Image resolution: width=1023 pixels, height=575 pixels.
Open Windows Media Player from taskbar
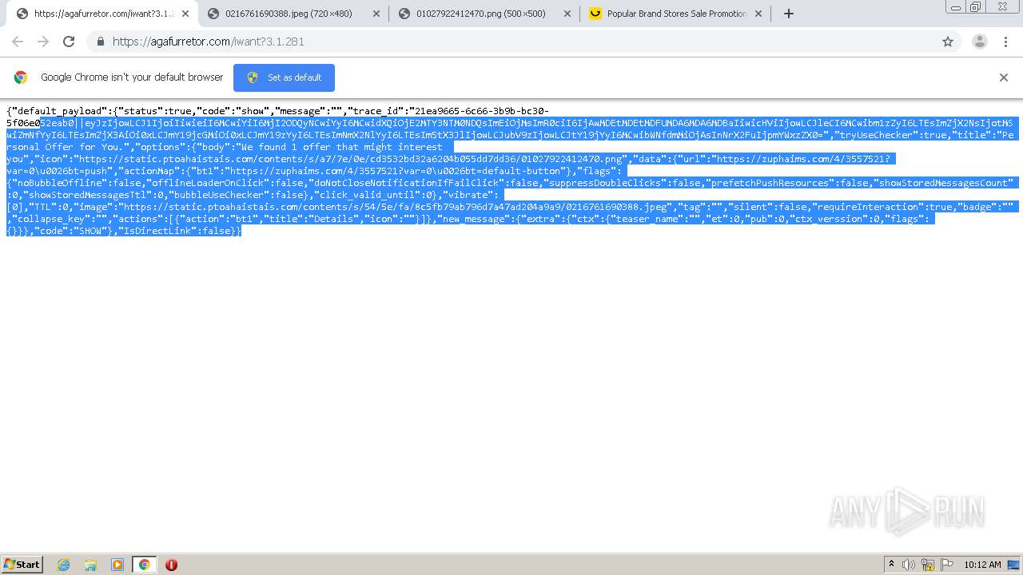117,565
